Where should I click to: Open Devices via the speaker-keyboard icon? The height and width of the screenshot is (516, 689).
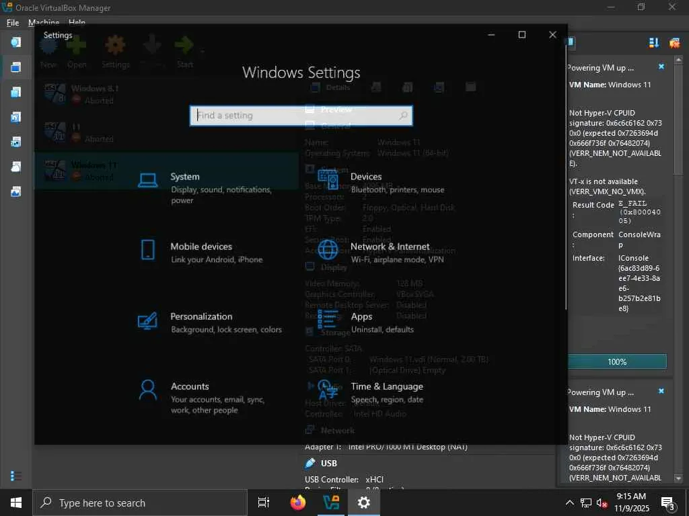[328, 180]
